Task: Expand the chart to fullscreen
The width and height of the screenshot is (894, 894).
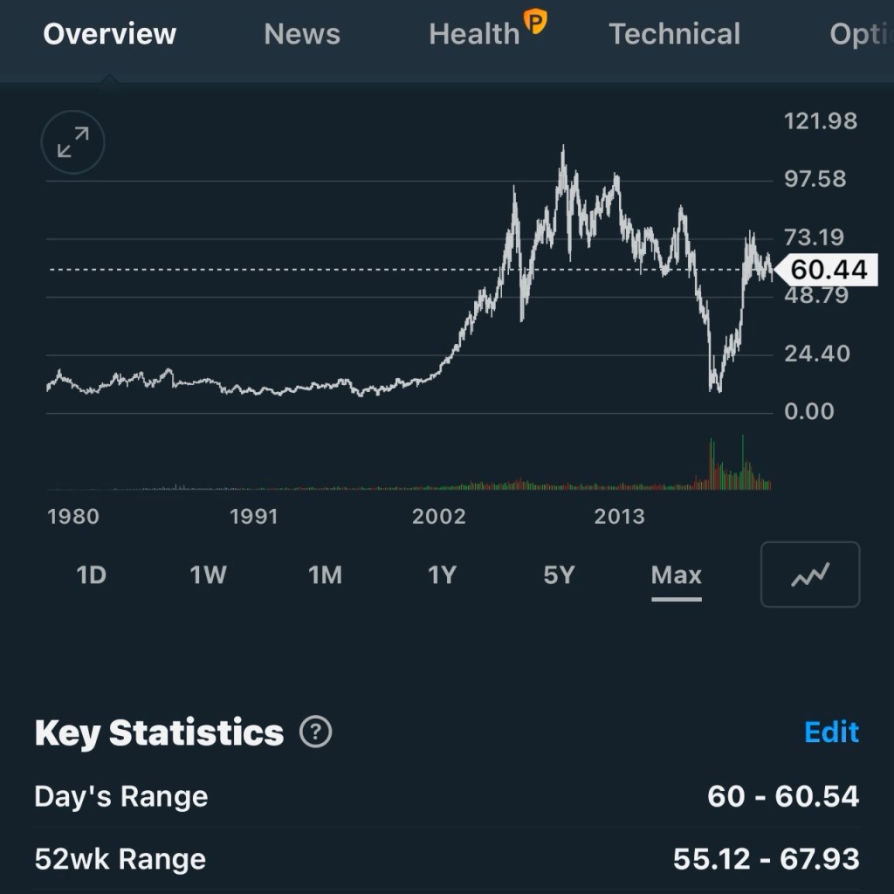Action: point(73,142)
